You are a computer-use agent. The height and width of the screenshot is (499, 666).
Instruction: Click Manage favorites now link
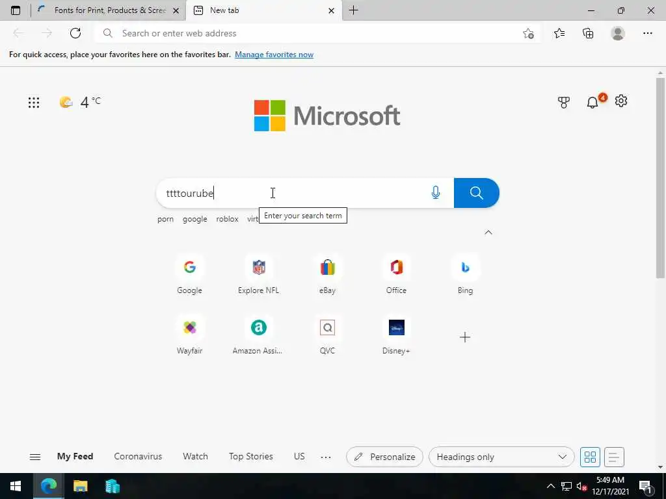pyautogui.click(x=274, y=55)
